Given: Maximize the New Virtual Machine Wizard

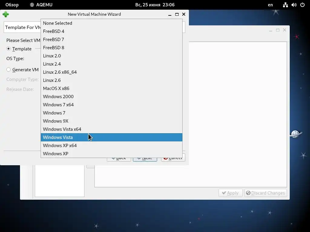Looking at the screenshot, I should click(x=177, y=14).
